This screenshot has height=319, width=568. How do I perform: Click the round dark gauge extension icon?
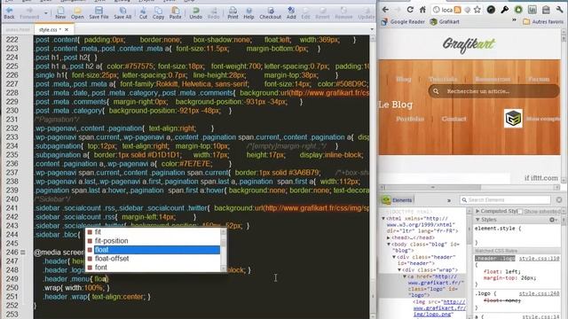click(x=491, y=10)
